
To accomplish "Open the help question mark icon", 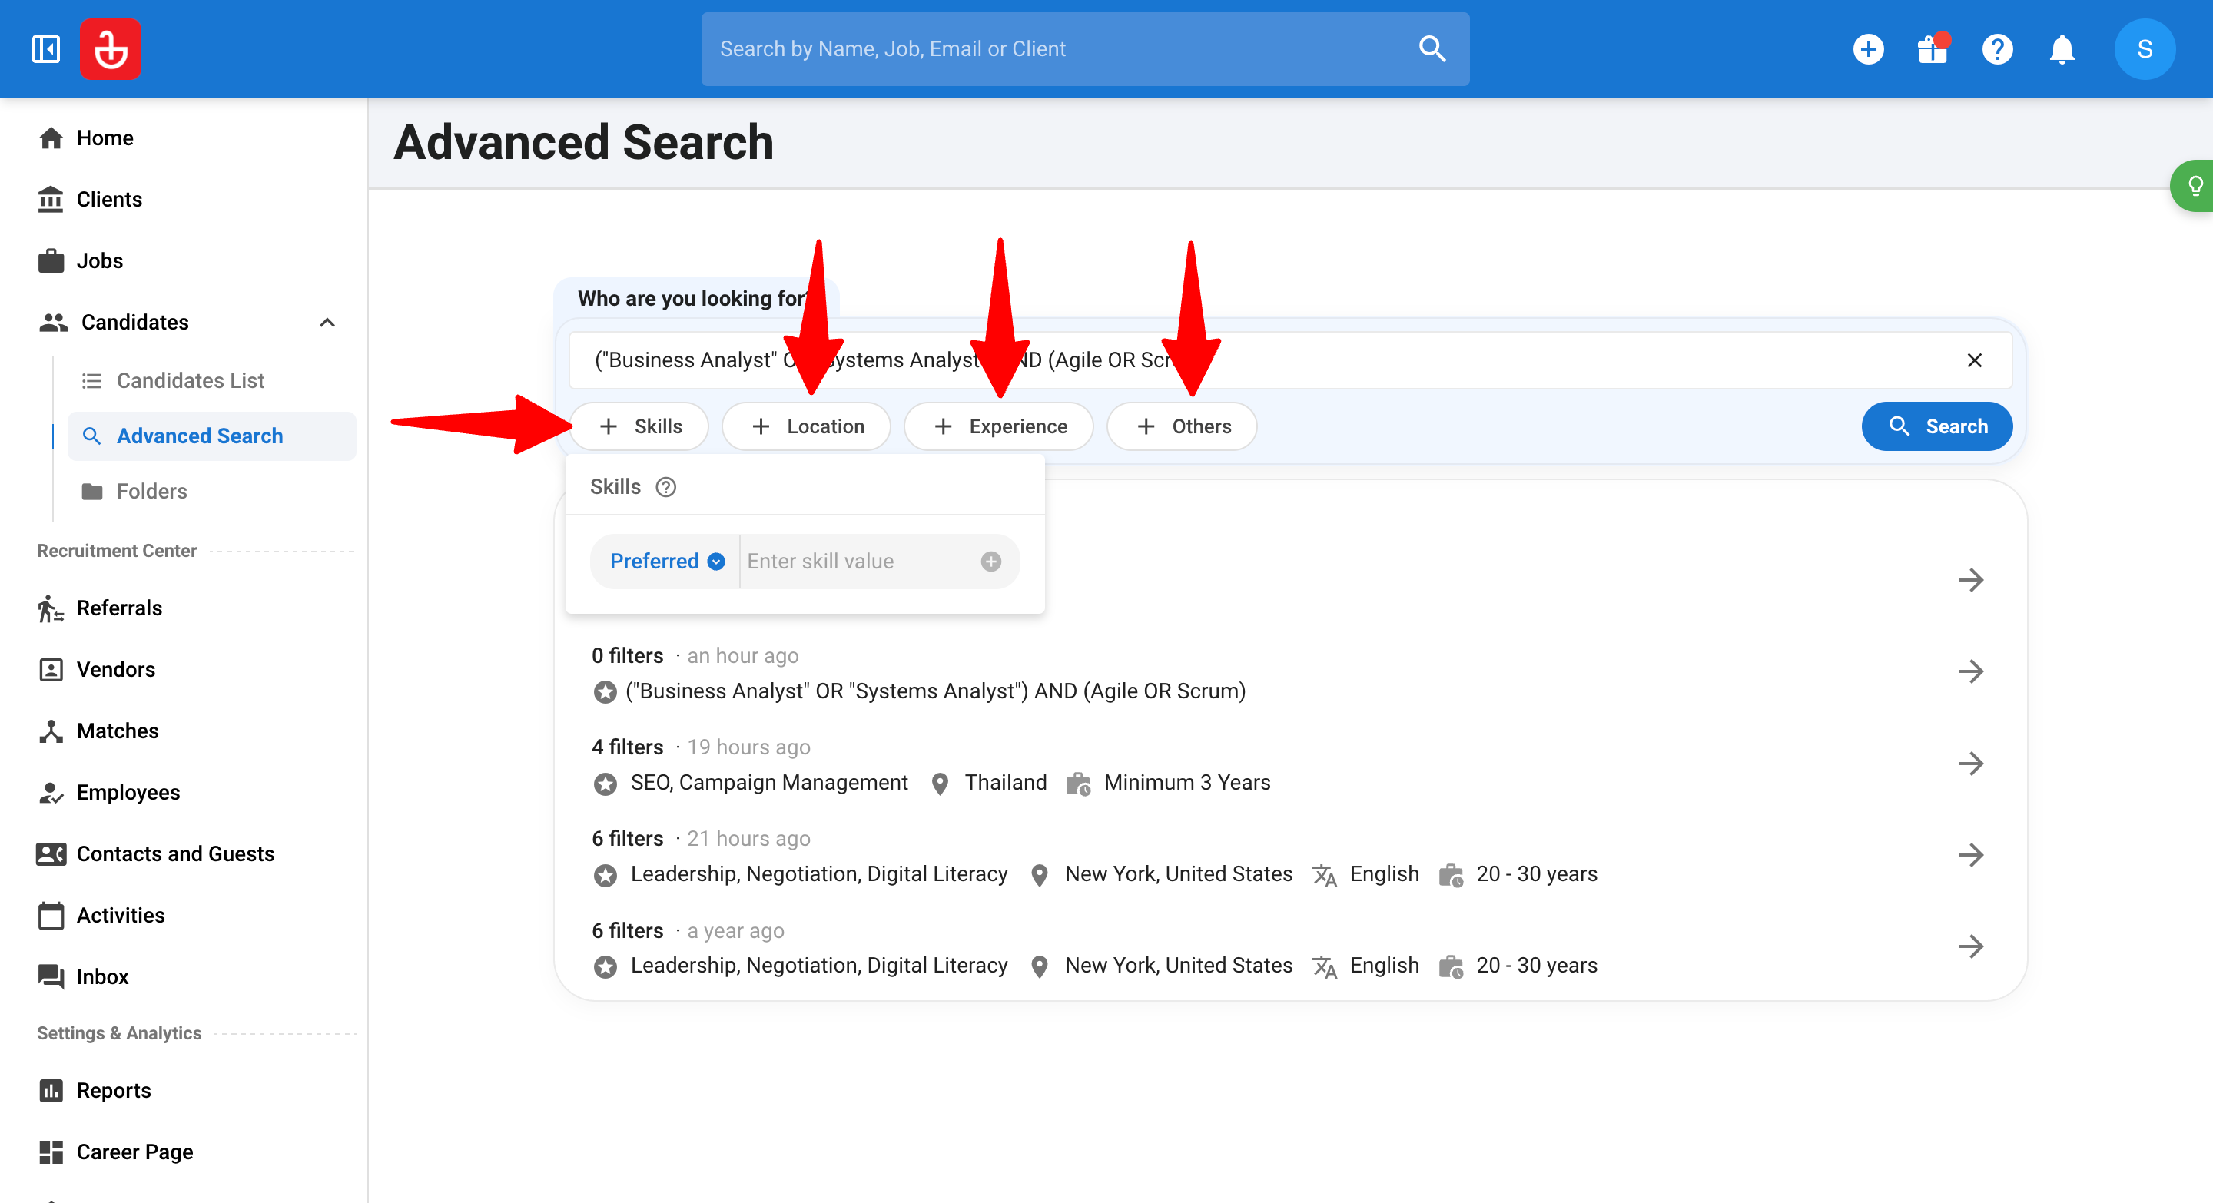I will (x=1997, y=49).
